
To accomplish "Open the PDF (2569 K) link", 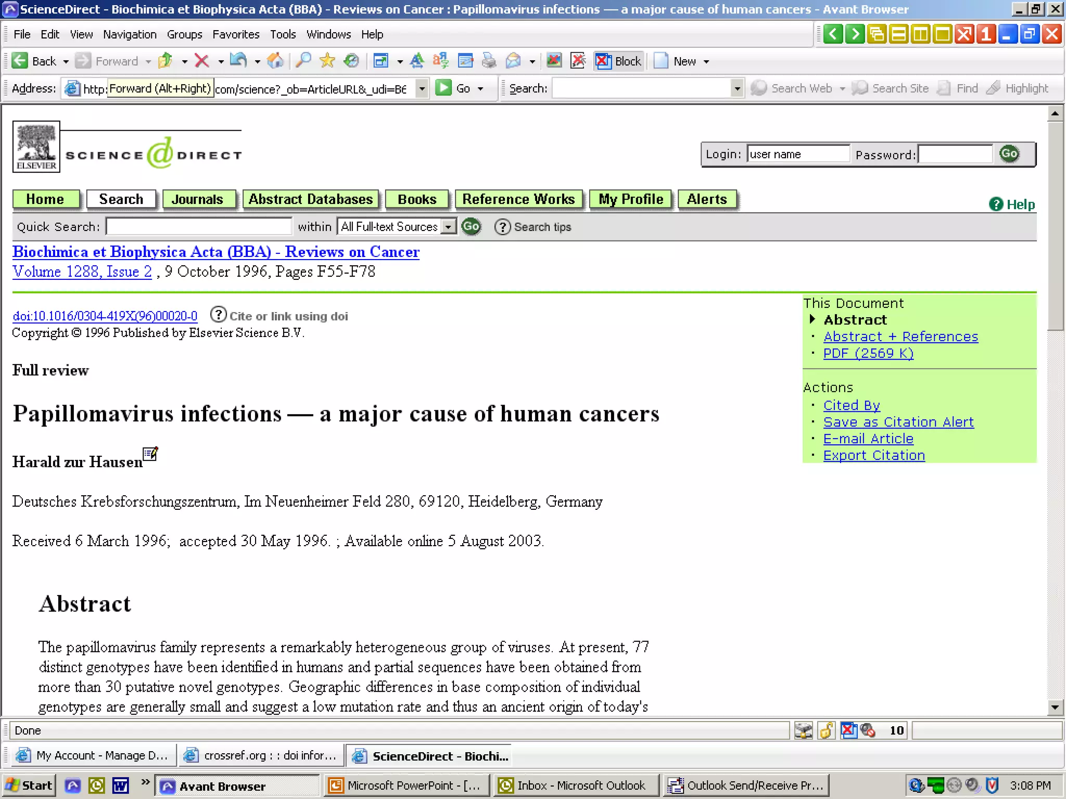I will [x=868, y=353].
